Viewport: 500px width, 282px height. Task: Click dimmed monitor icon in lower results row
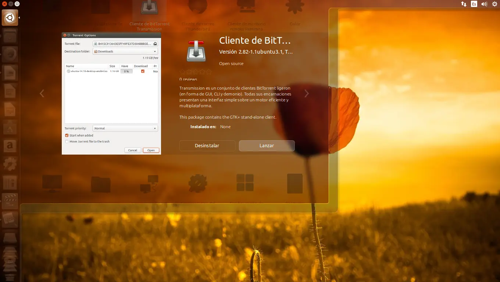(52, 183)
